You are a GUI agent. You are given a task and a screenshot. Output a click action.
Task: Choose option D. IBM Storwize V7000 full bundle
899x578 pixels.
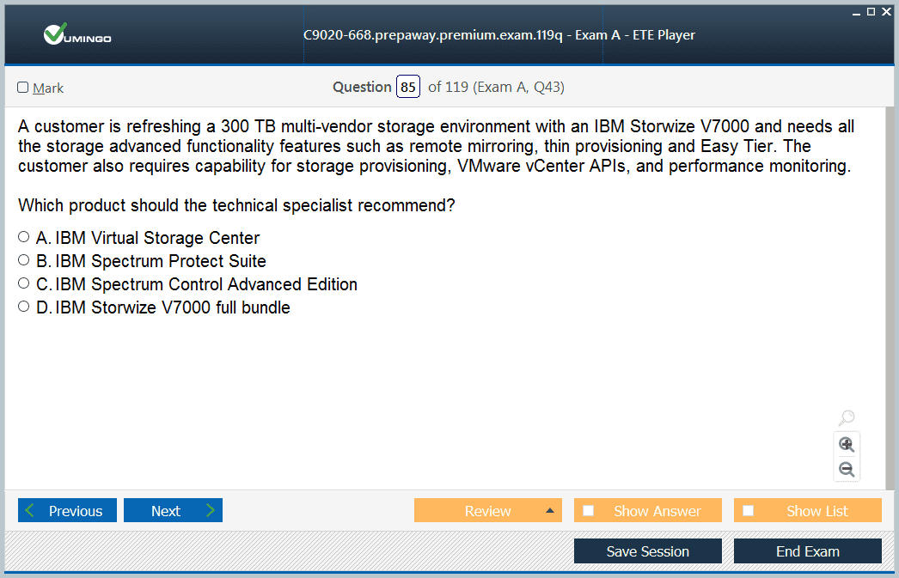click(x=24, y=307)
